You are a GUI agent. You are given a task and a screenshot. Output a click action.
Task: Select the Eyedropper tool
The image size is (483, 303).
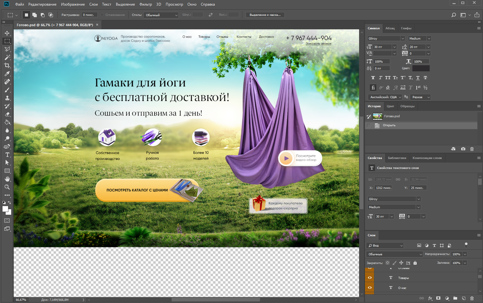pyautogui.click(x=7, y=74)
